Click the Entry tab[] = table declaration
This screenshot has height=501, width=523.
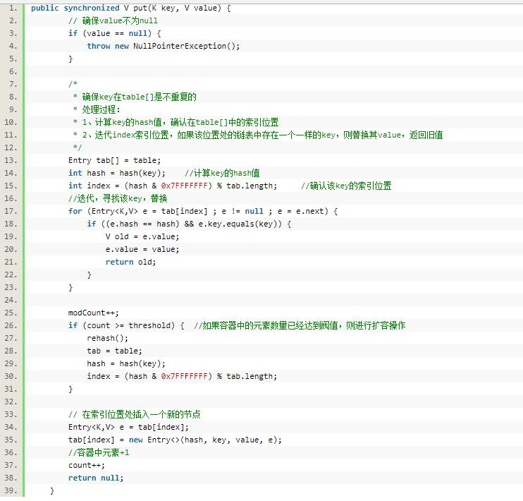coord(114,160)
